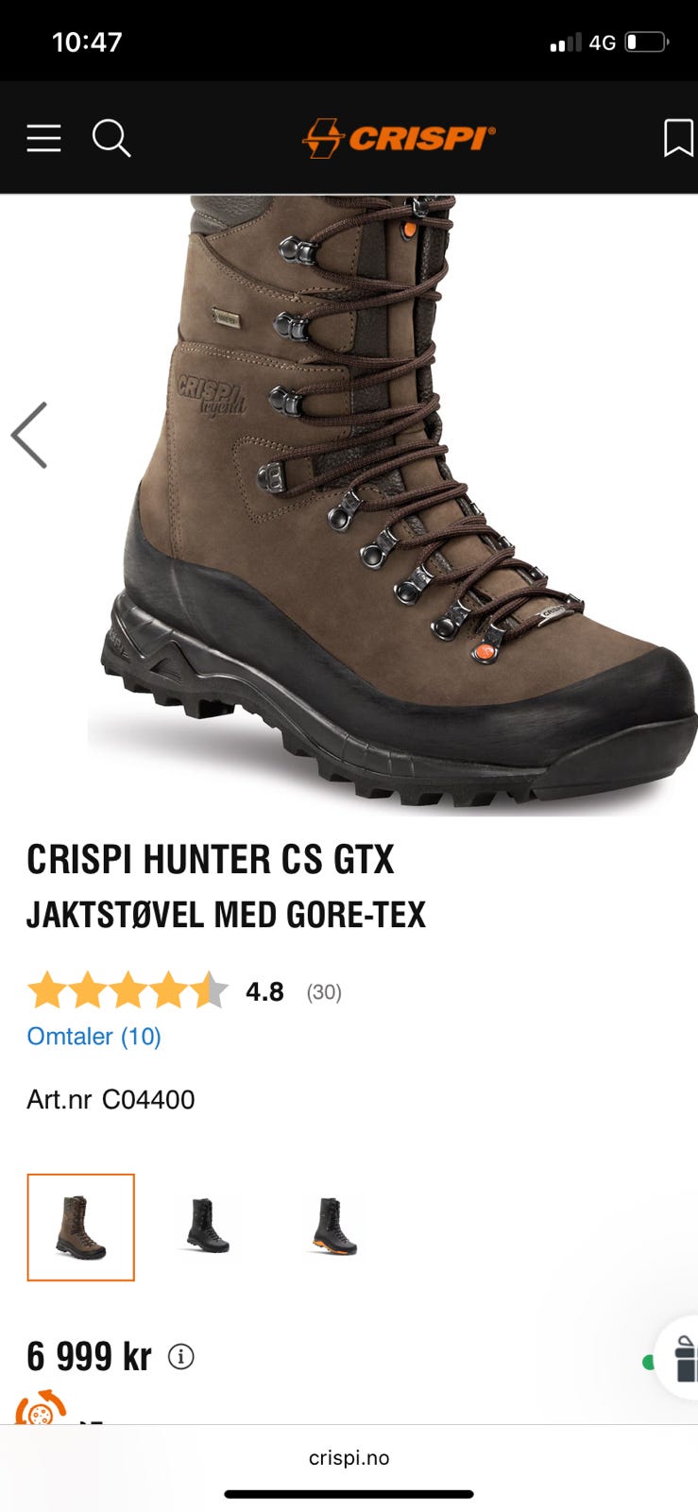Select the black boot color variant

(x=208, y=1227)
